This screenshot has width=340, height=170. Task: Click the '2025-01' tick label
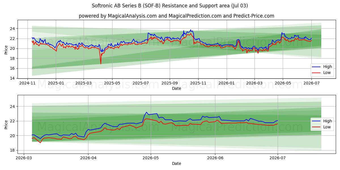[56, 83]
